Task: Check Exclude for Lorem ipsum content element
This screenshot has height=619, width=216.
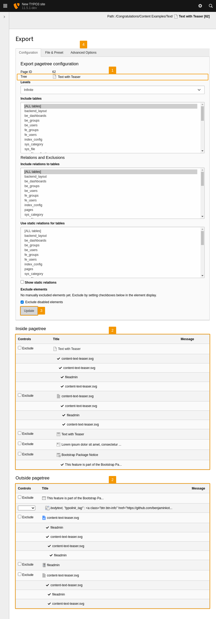Action: click(20, 444)
